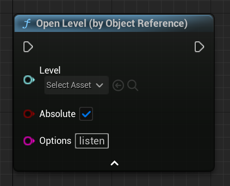Viewport: 230px width, 186px height.
Task: Click the magenta Options string pin
Action: point(29,141)
